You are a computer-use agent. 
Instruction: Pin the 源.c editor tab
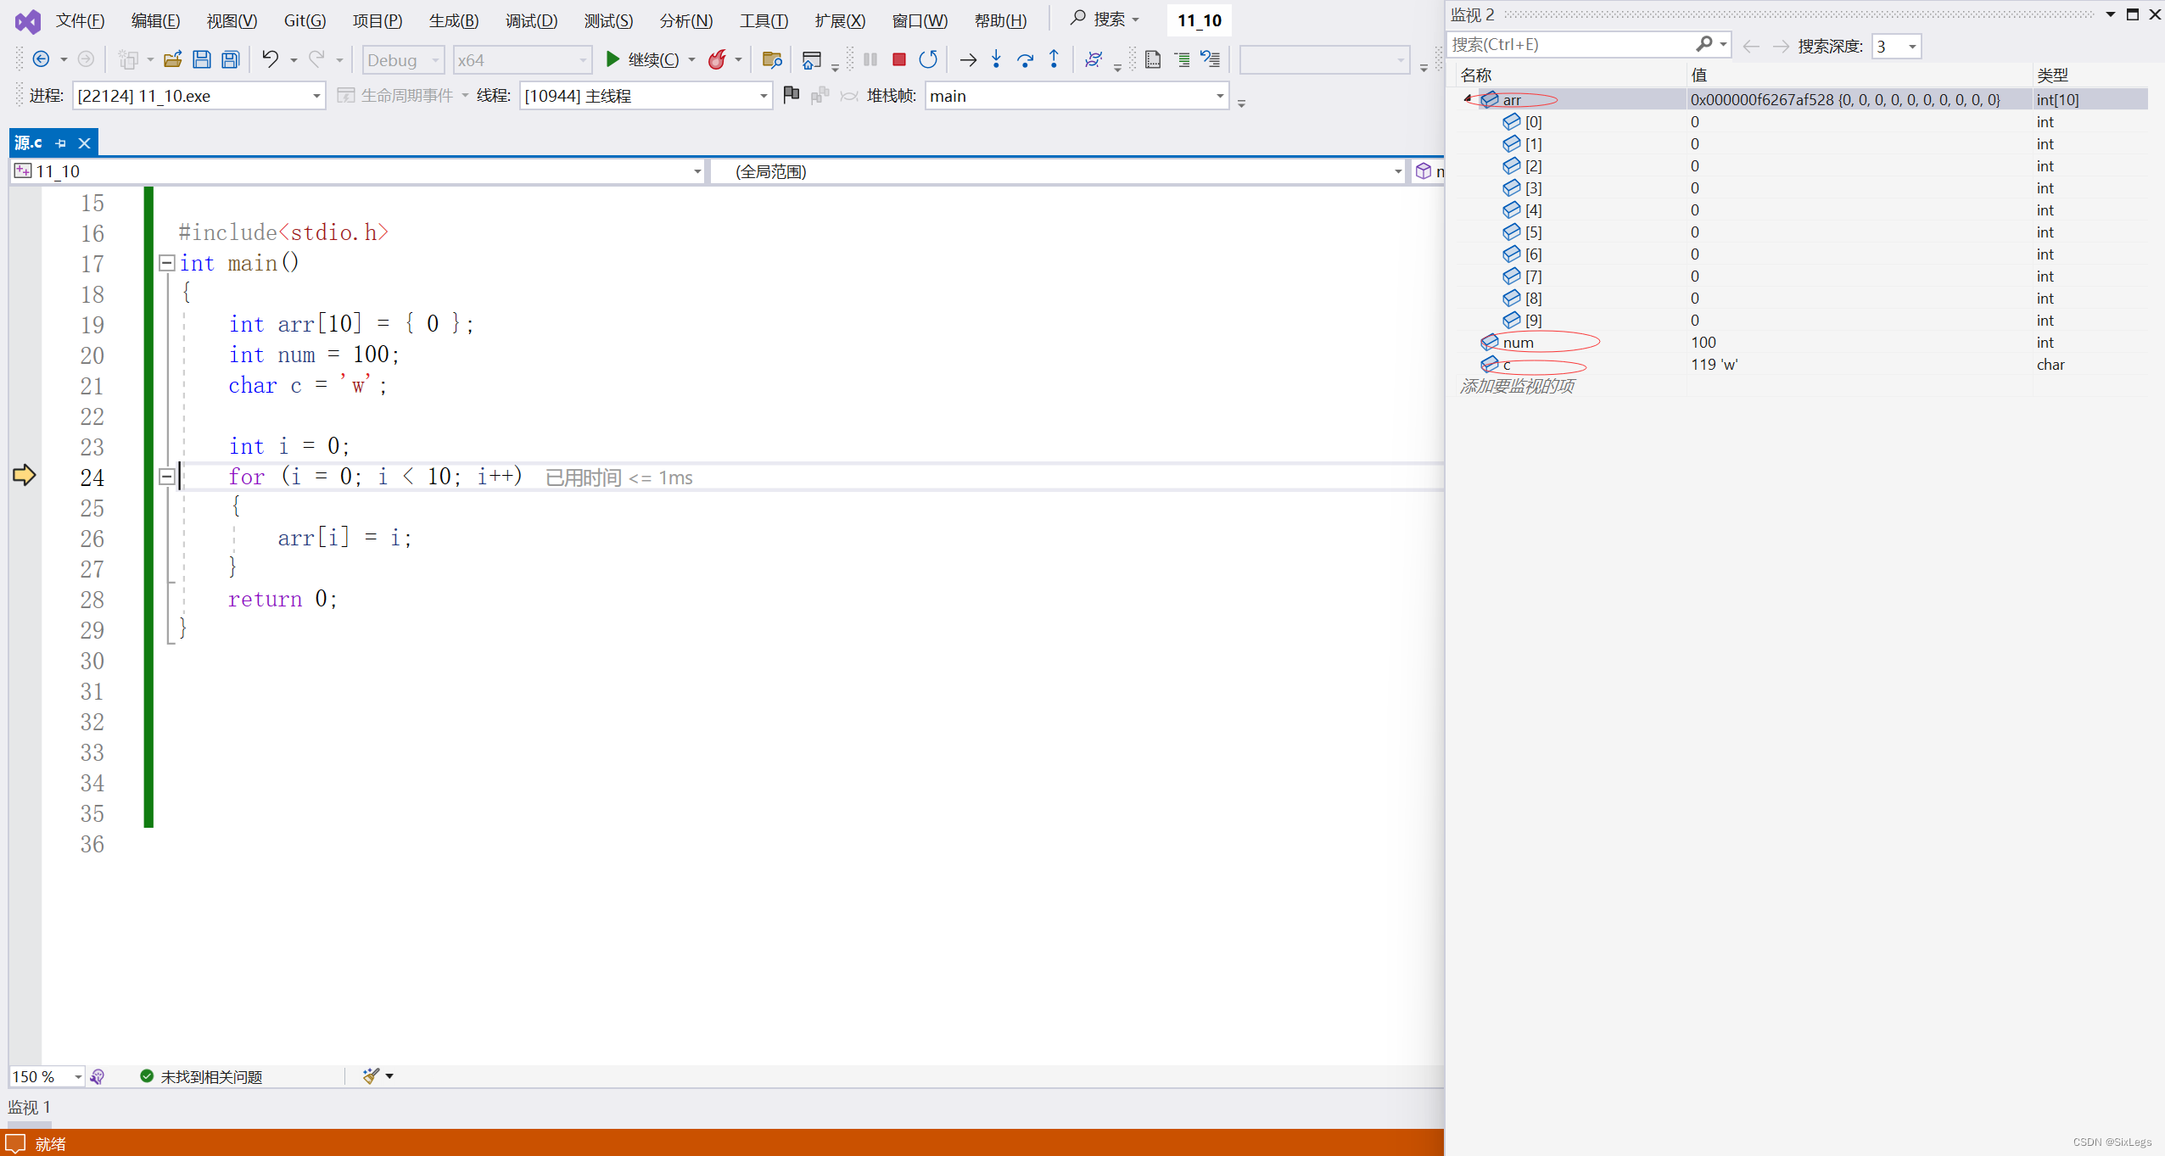click(61, 143)
